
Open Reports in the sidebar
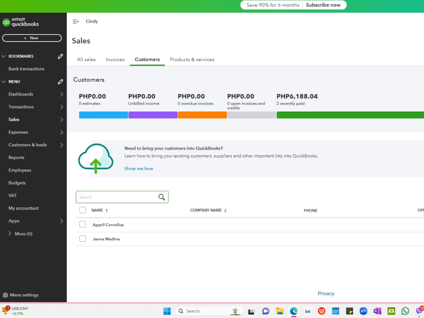point(16,157)
